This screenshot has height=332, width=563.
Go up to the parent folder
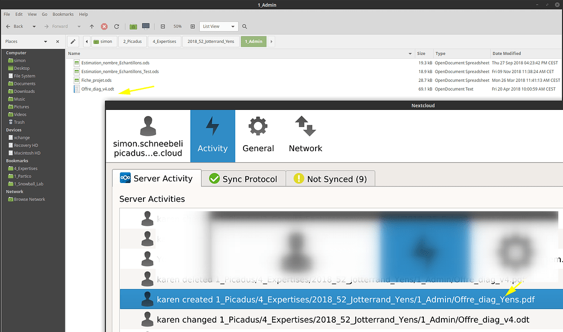(x=92, y=26)
